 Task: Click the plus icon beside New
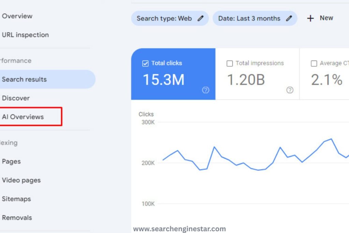point(311,18)
